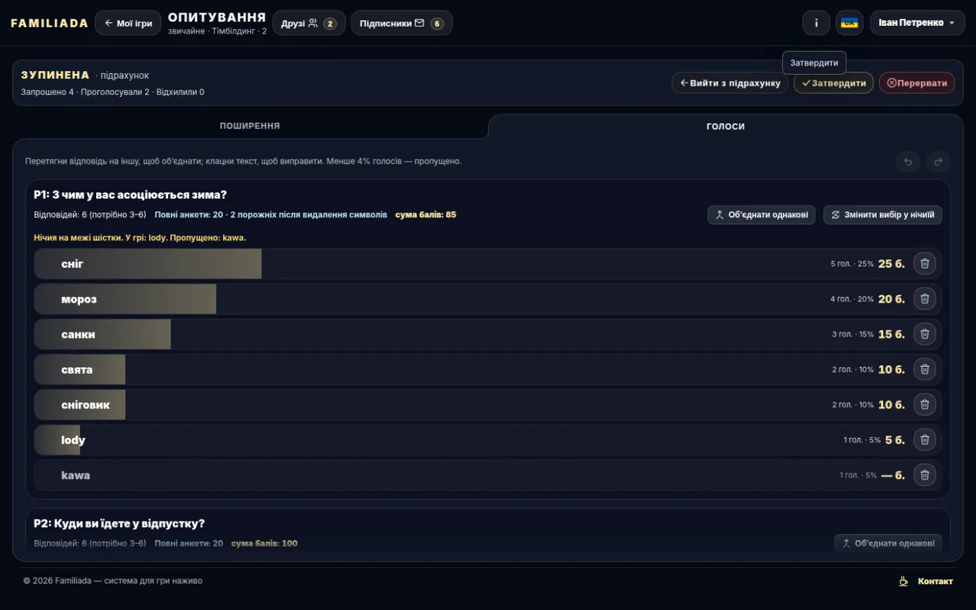Delete the 'lody' answer with its trash icon
976x610 pixels.
[924, 440]
